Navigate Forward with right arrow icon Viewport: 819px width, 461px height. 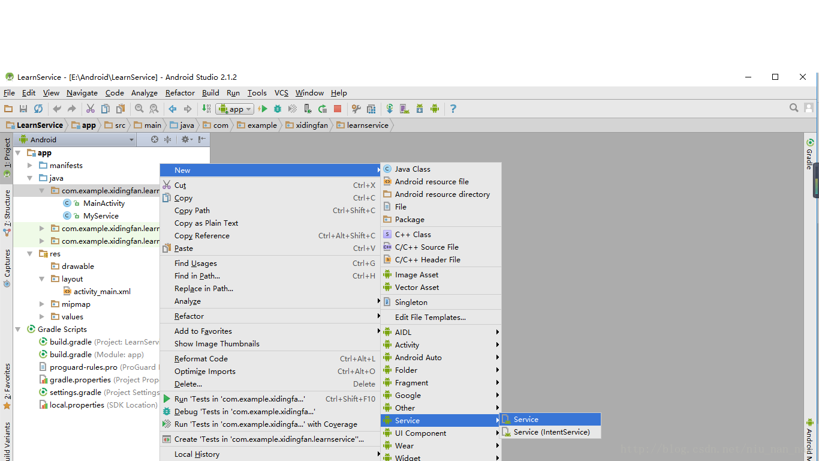188,109
